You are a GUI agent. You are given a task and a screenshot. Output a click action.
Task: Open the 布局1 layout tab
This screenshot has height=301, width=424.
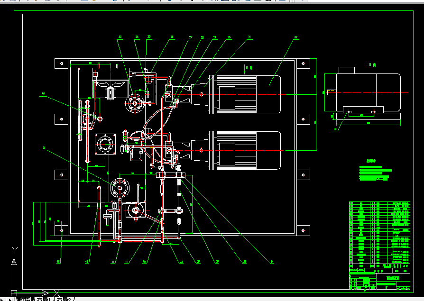[x=43, y=299]
